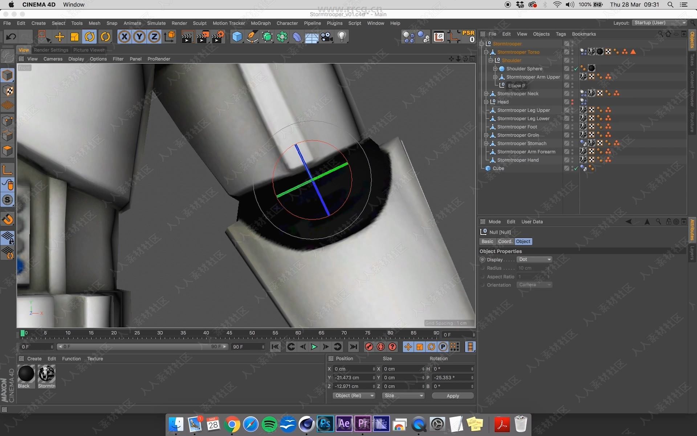
Task: Click the PSR reset icon
Action: click(468, 37)
